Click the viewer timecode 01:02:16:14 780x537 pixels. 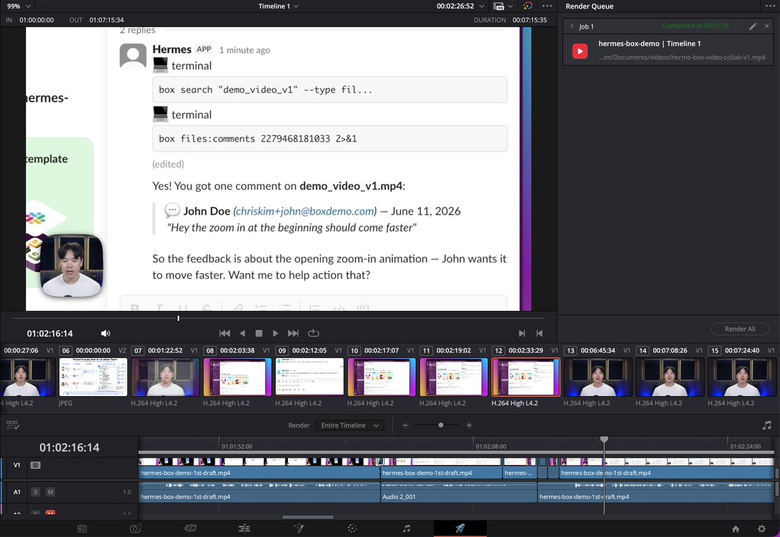point(49,334)
